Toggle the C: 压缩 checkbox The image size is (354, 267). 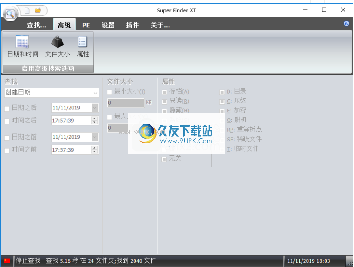pyautogui.click(x=222, y=102)
